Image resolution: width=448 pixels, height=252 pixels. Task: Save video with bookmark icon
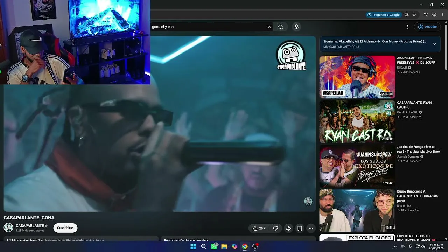(300, 228)
